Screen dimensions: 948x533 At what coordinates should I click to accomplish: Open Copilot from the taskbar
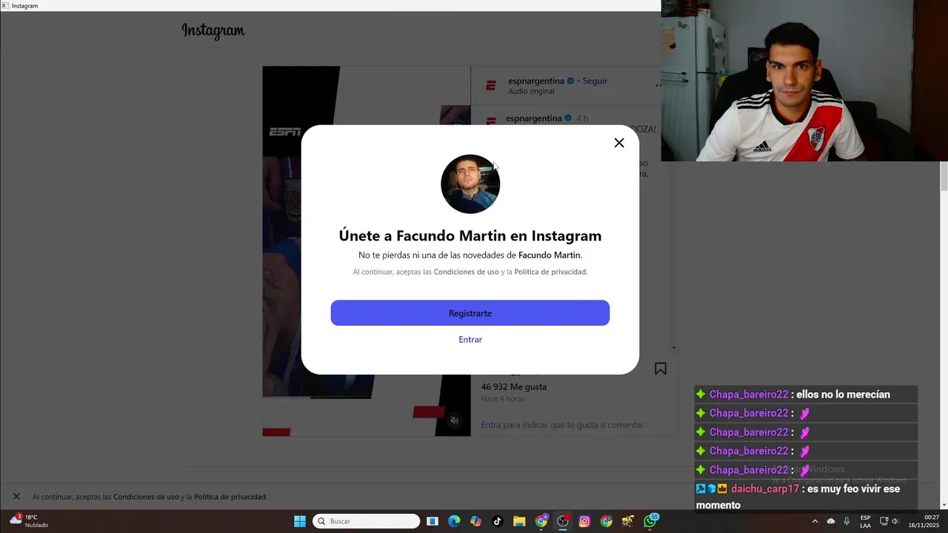point(475,521)
